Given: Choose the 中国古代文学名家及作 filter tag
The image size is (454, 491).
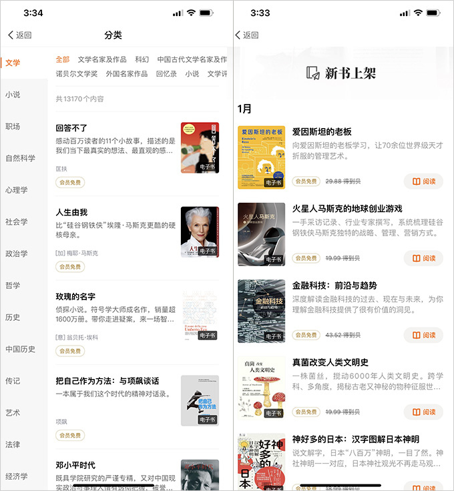Looking at the screenshot, I should [x=192, y=59].
